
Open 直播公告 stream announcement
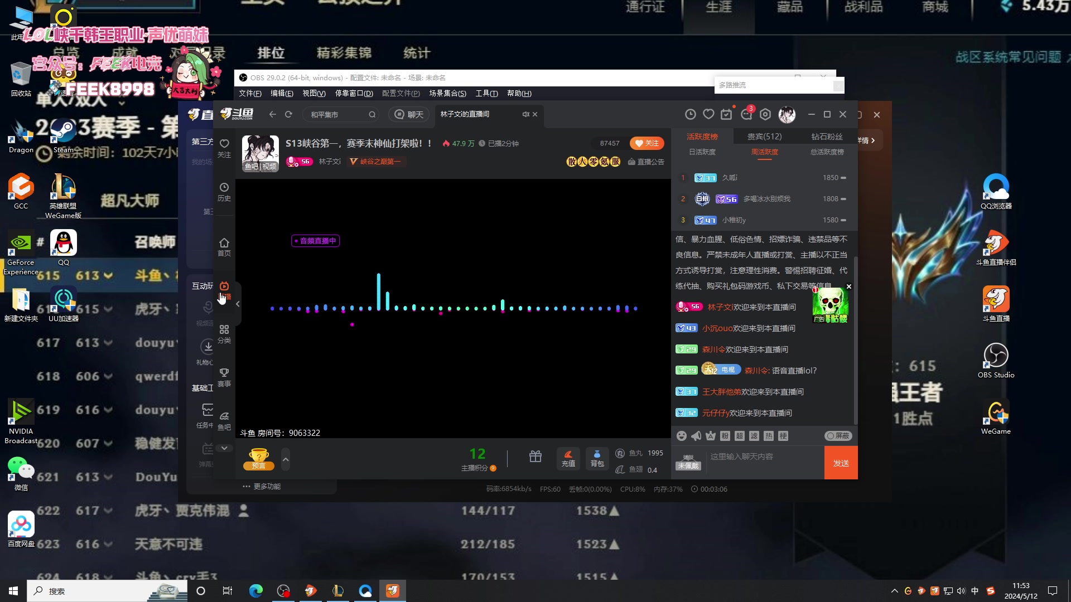pyautogui.click(x=646, y=162)
